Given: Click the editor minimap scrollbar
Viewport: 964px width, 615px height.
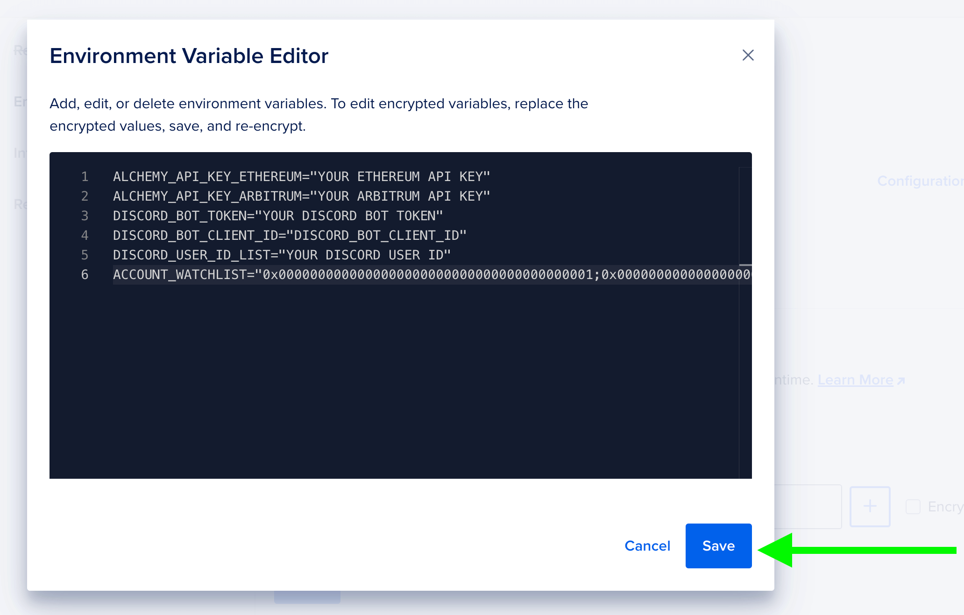Looking at the screenshot, I should (x=745, y=322).
